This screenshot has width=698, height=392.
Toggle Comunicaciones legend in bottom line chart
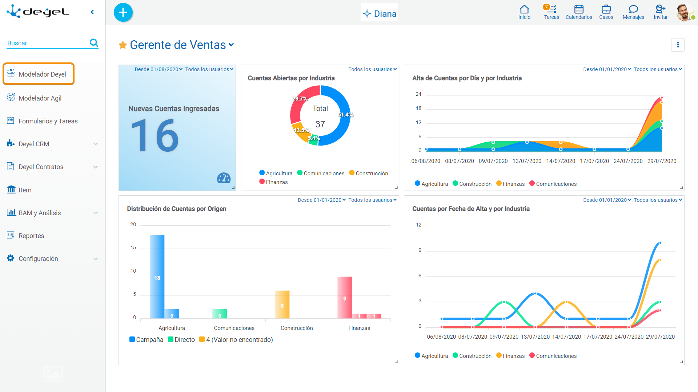553,356
